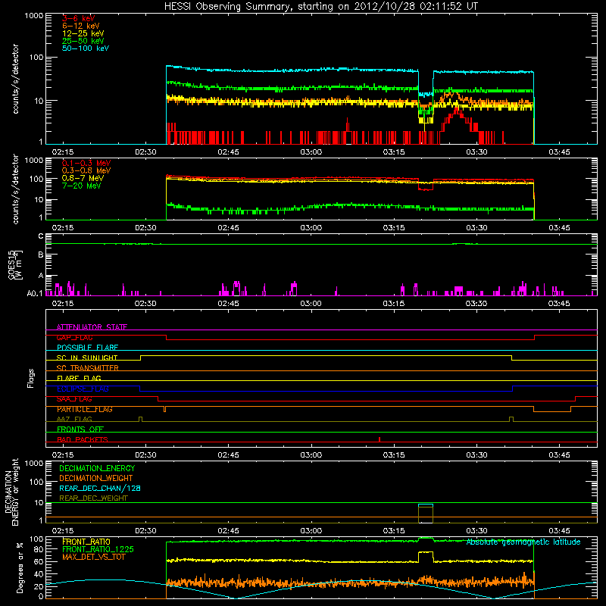Click counts/s/detector axis title of MeV panel
Image resolution: width=606 pixels, height=606 pixels.
tap(15, 189)
